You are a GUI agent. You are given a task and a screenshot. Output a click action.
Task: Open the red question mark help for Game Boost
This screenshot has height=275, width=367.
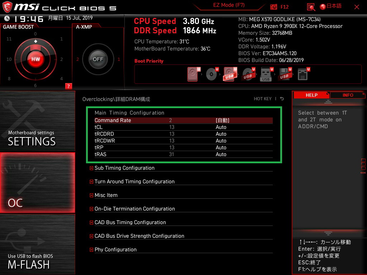pyautogui.click(x=68, y=86)
